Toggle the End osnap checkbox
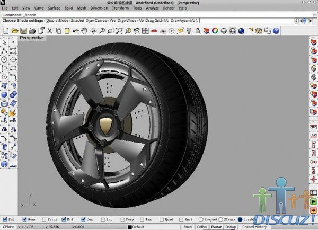Image resolution: width=318 pixels, height=230 pixels. tap(5, 219)
